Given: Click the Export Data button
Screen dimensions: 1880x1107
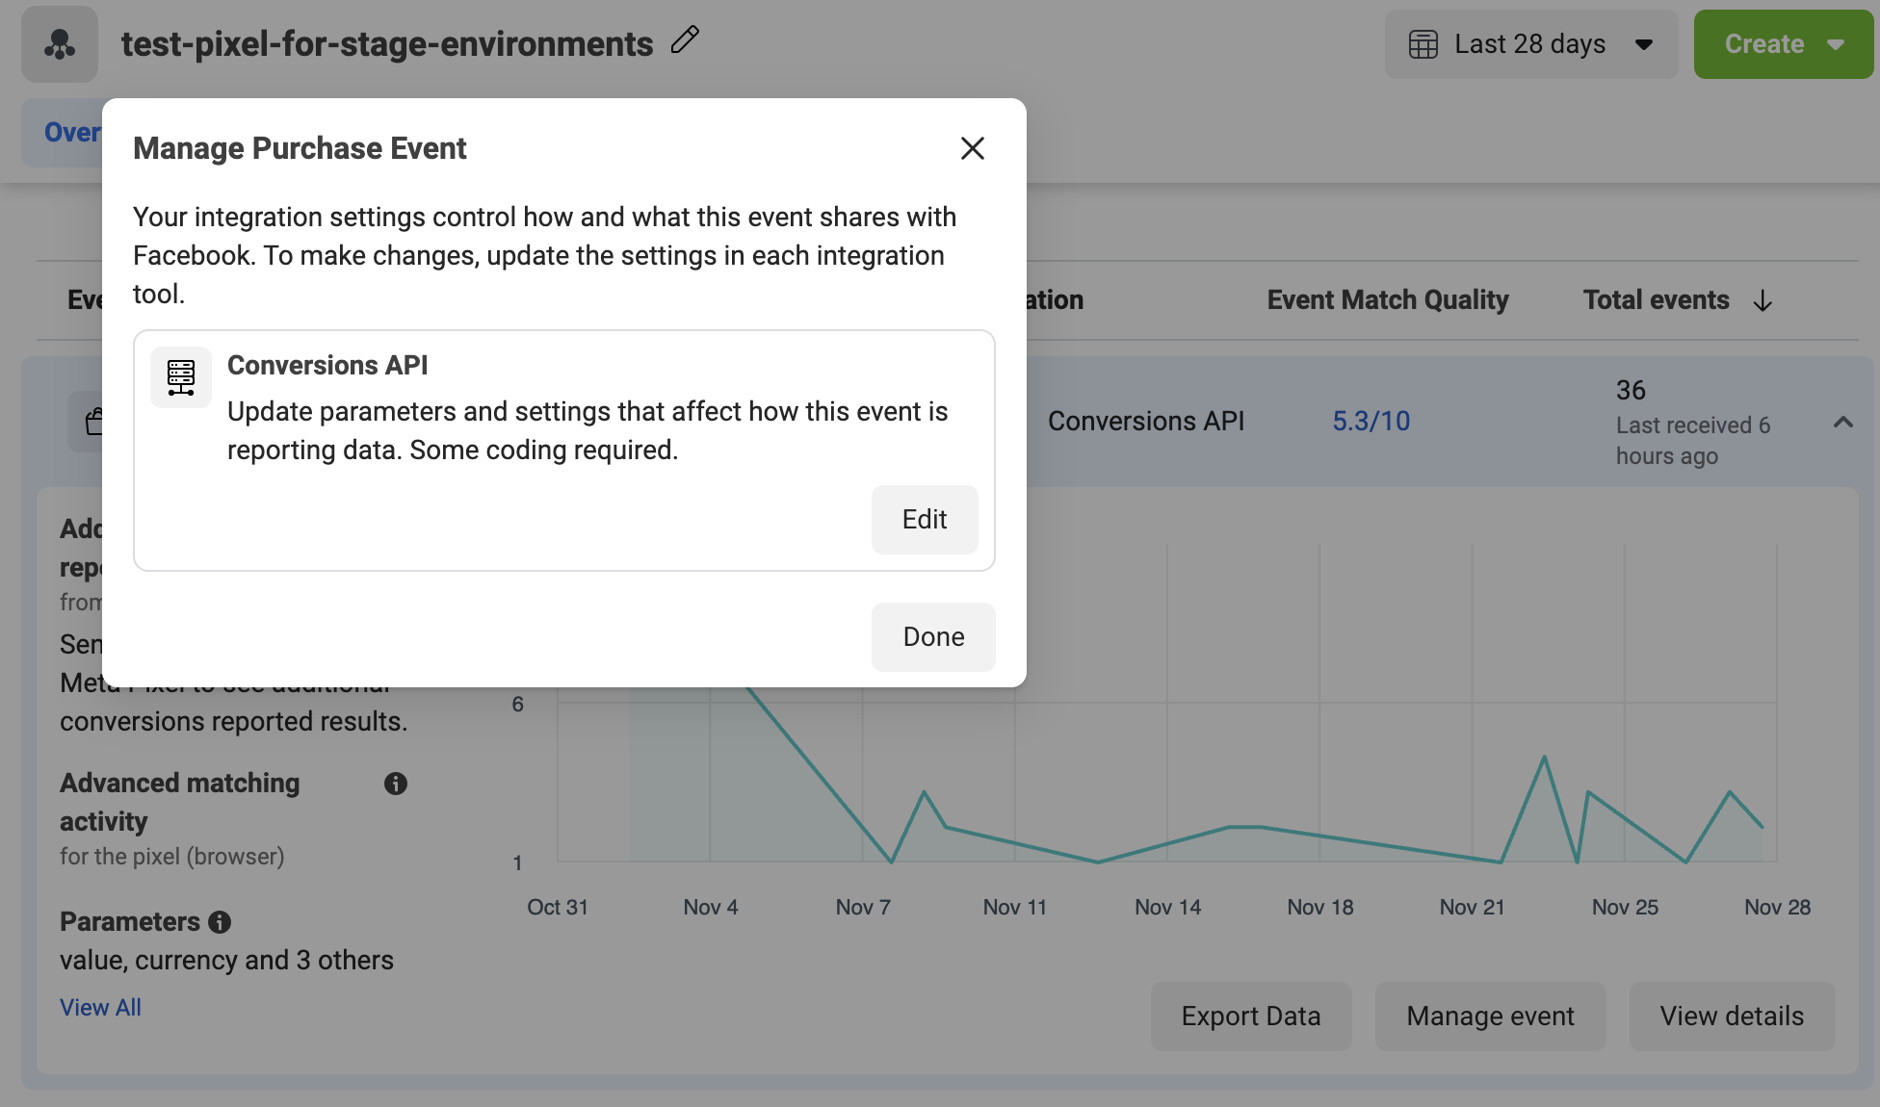Looking at the screenshot, I should click(1251, 1017).
